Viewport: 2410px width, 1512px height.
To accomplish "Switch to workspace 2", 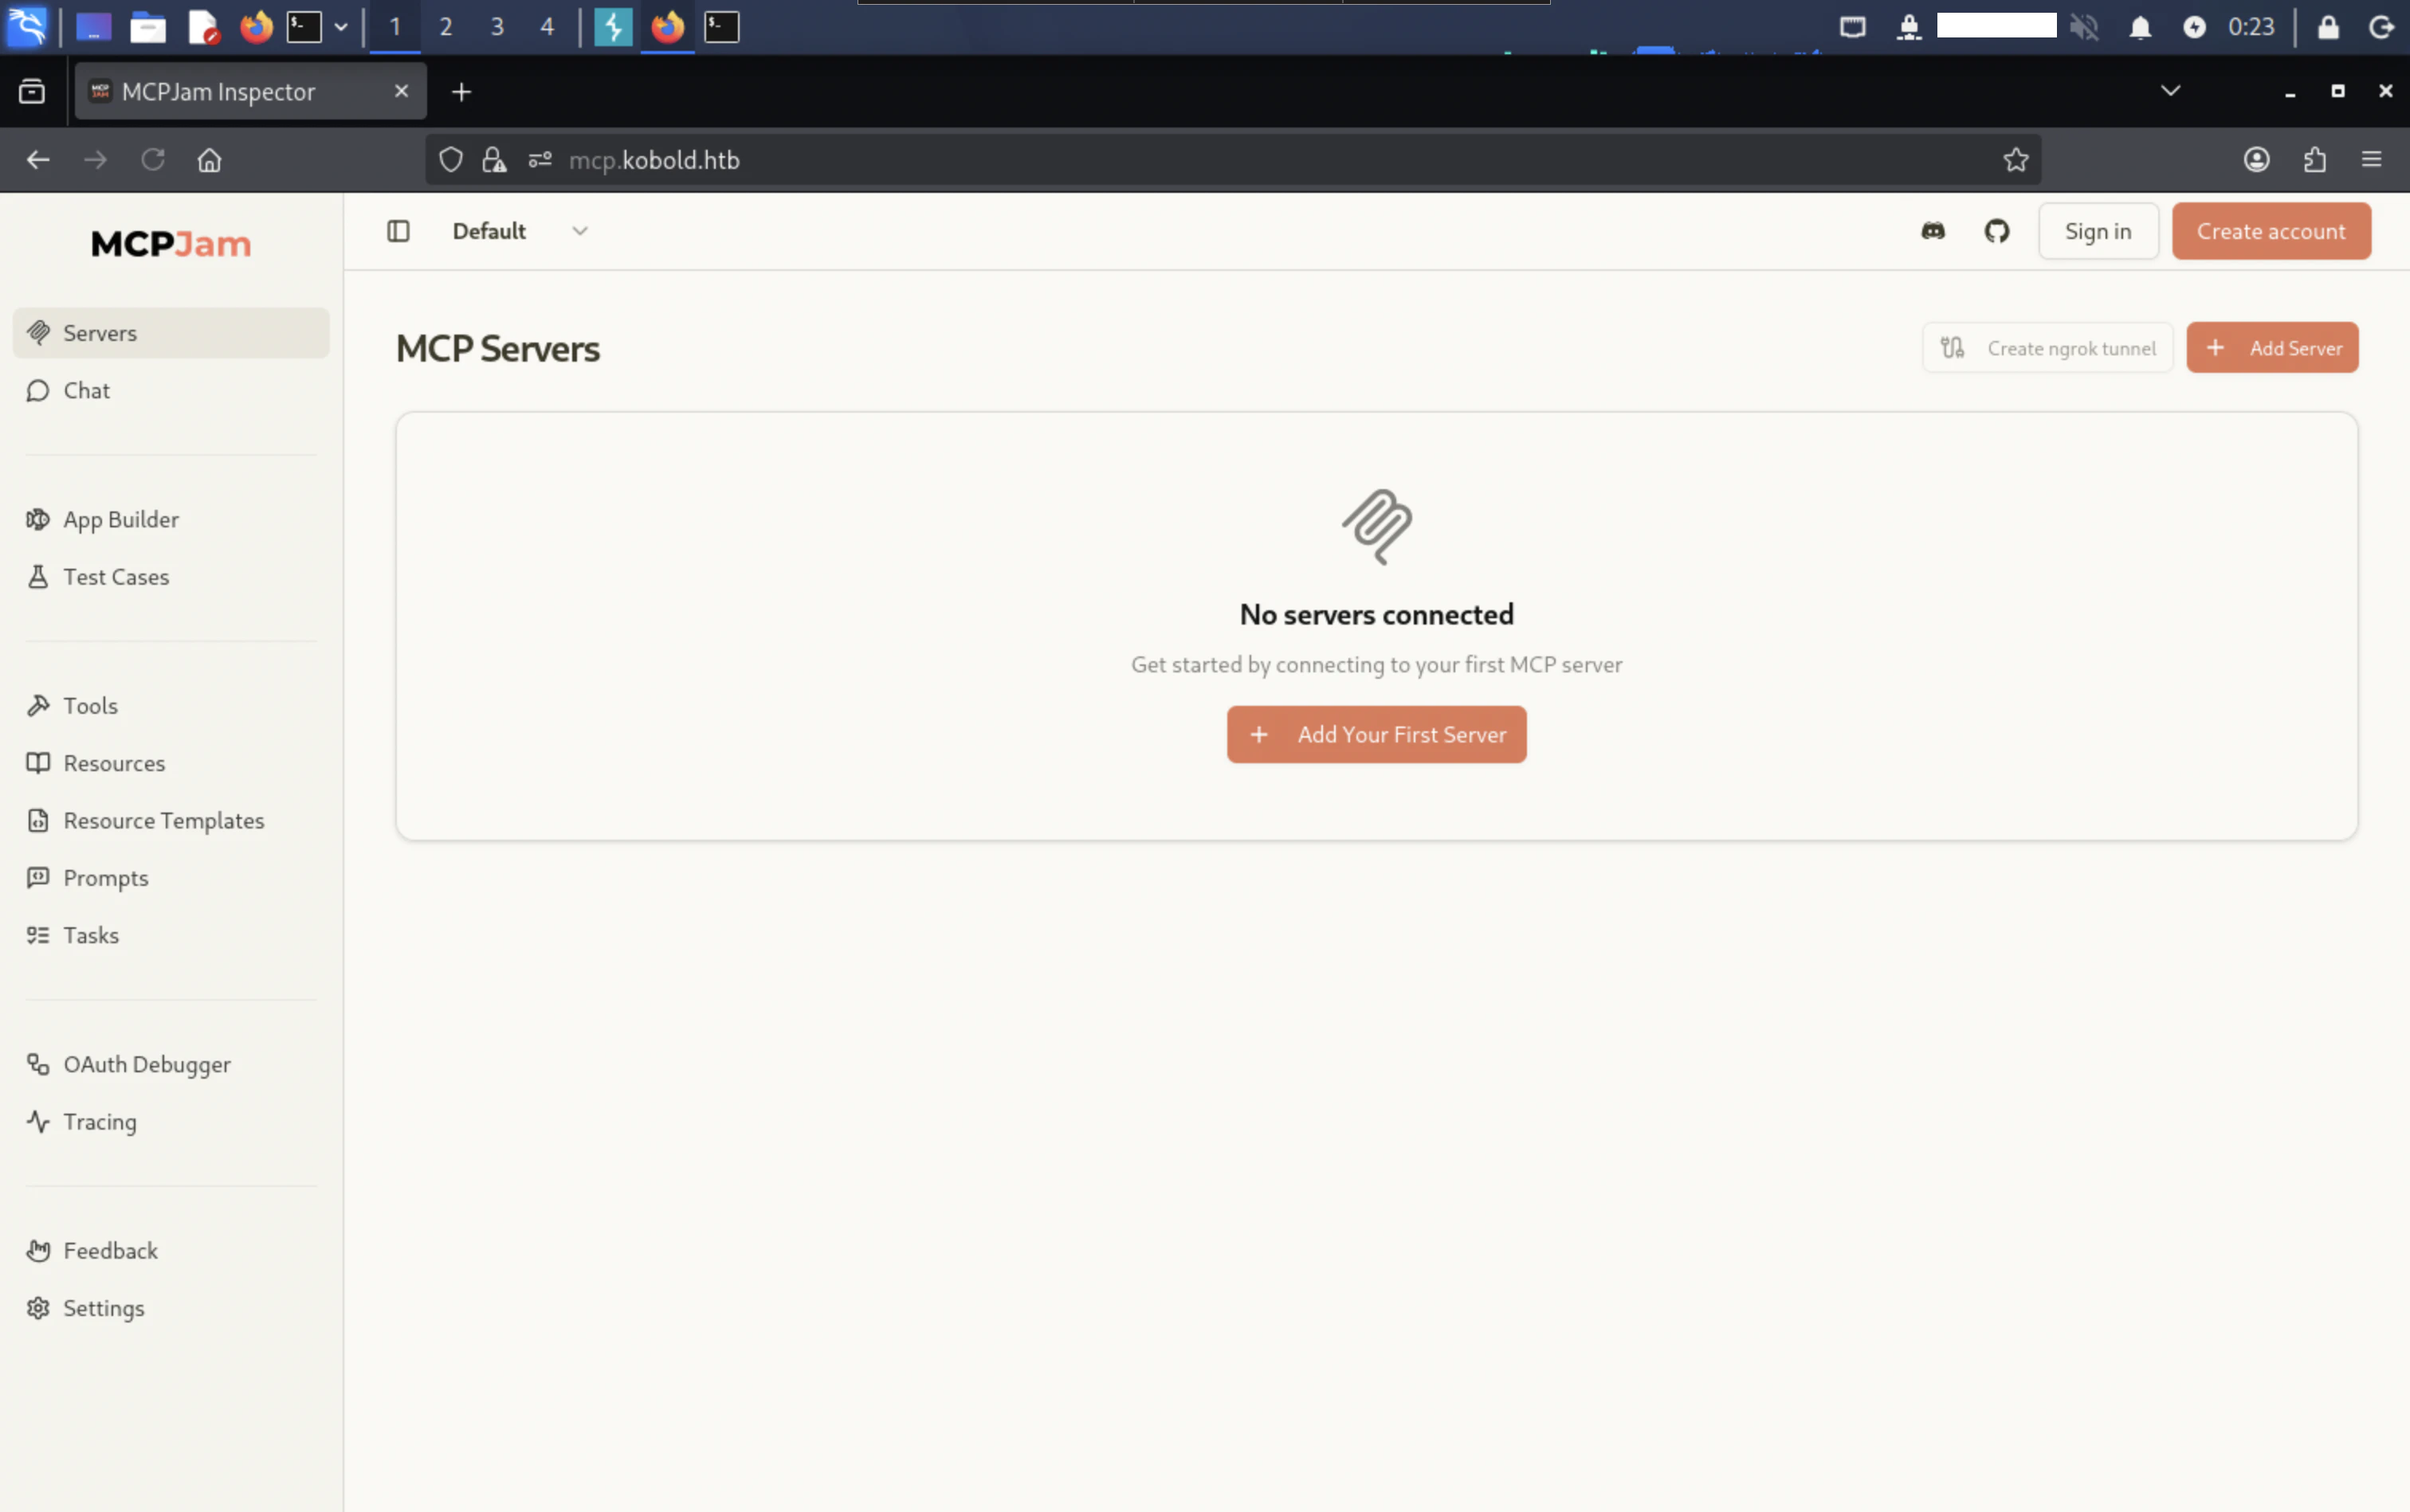I will click(x=446, y=27).
